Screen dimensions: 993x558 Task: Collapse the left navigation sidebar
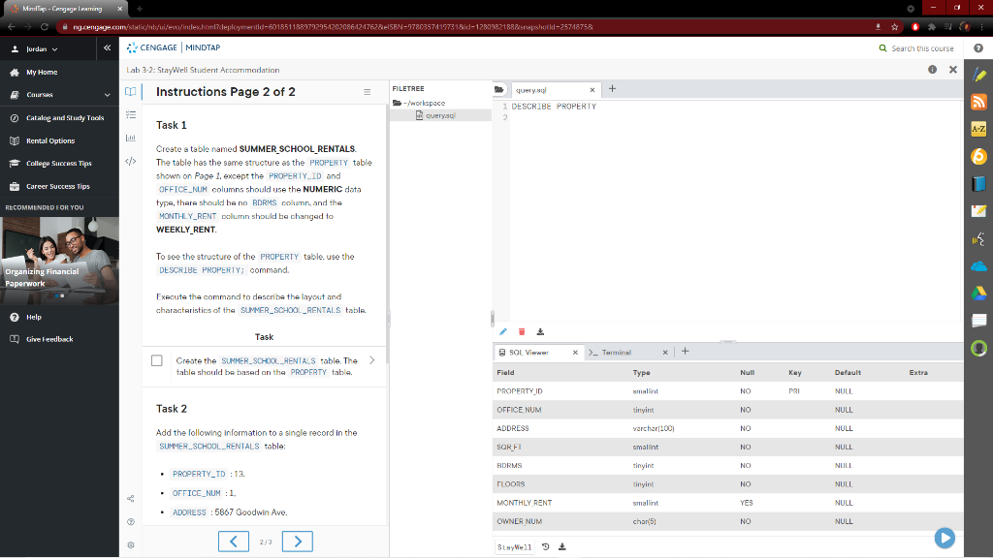point(107,46)
